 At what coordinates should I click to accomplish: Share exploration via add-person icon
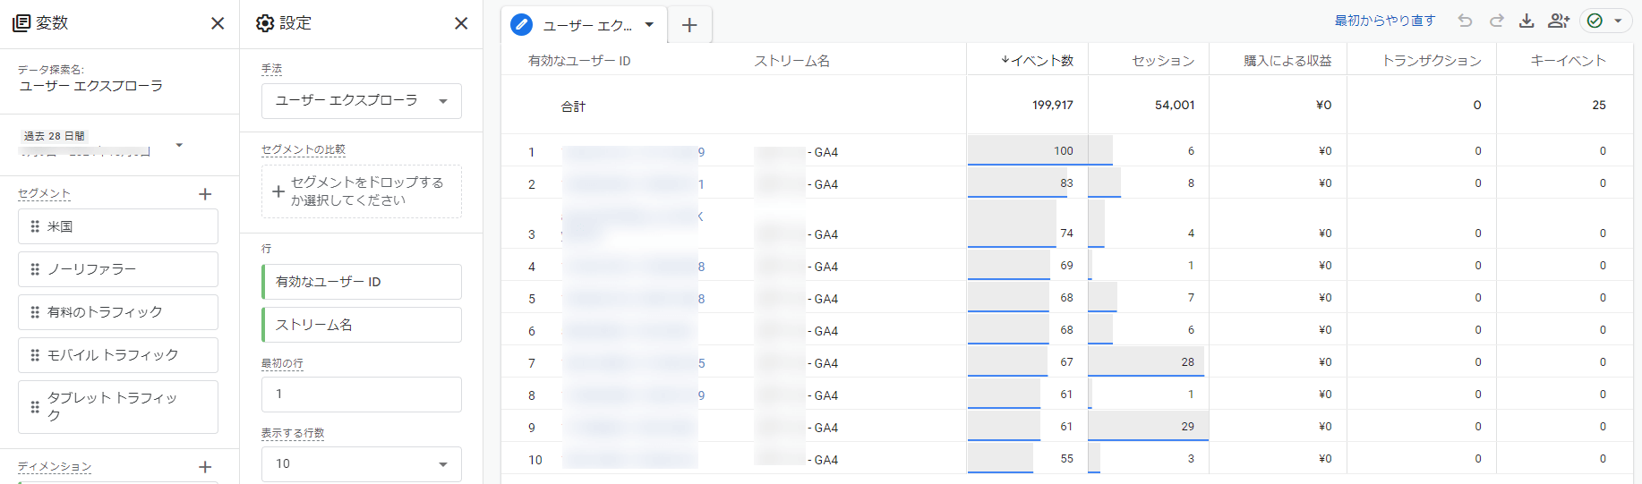(x=1559, y=21)
